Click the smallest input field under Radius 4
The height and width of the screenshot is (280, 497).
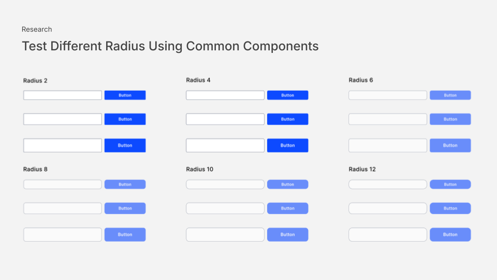pos(225,95)
